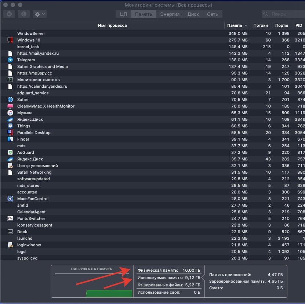This screenshot has width=305, height=304.
Task: Select the accountsd process row
Action: (153, 192)
